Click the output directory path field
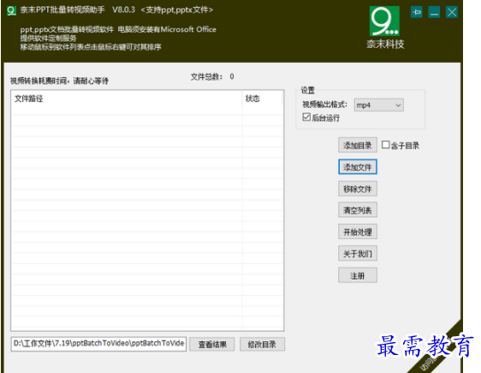The image size is (481, 373). point(98,344)
